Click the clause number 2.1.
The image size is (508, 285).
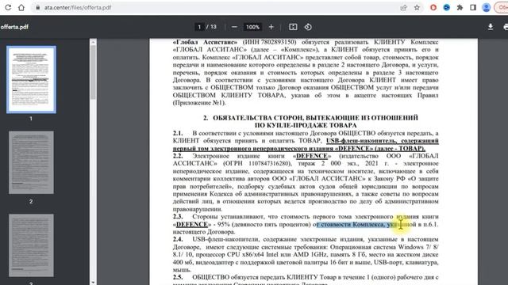click(178, 133)
